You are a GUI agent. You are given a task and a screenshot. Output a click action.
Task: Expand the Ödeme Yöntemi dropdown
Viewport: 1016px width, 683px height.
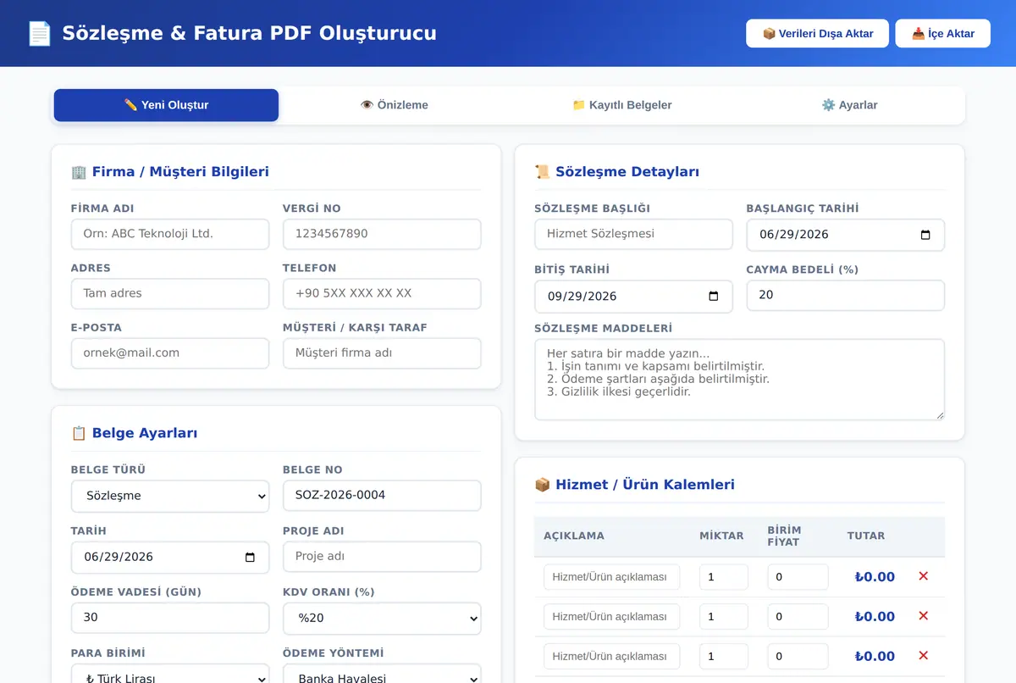point(382,675)
